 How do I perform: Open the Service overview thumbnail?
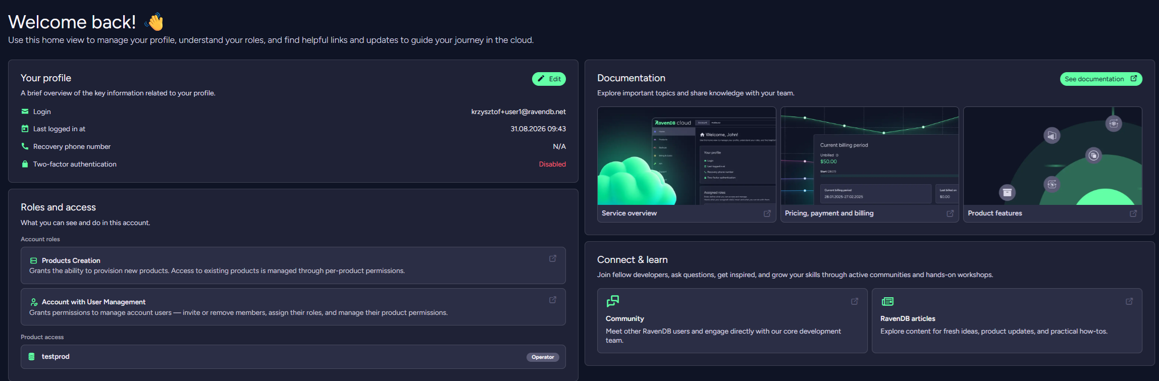[x=687, y=156]
